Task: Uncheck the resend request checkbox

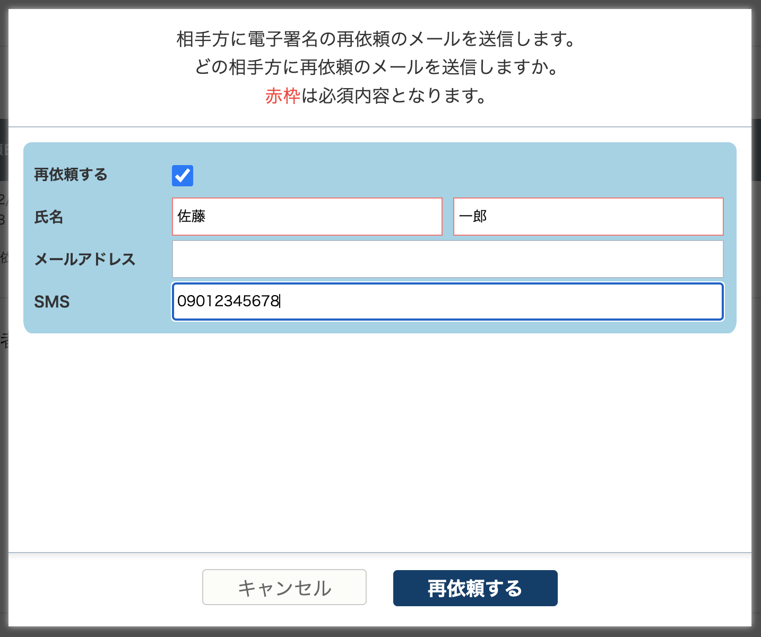Action: coord(182,175)
